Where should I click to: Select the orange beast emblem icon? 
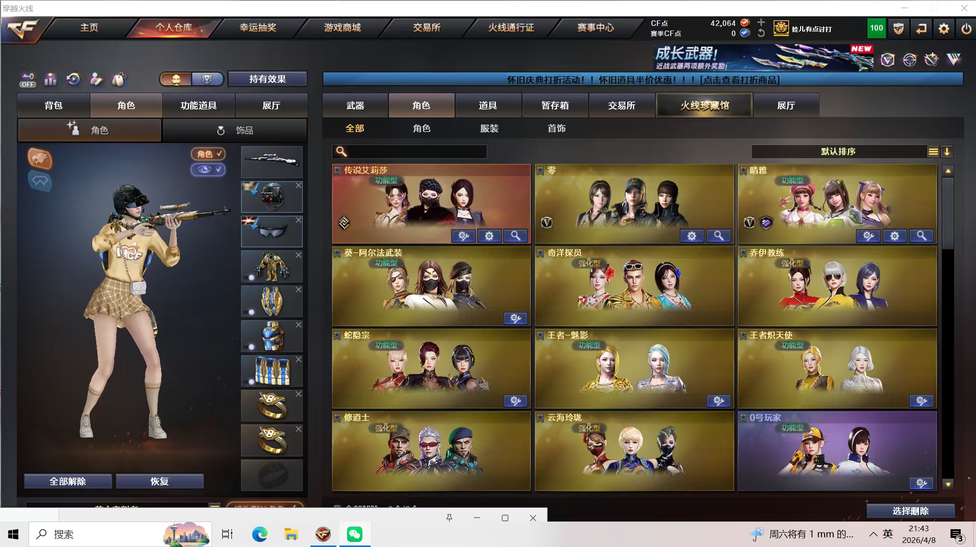point(39,159)
